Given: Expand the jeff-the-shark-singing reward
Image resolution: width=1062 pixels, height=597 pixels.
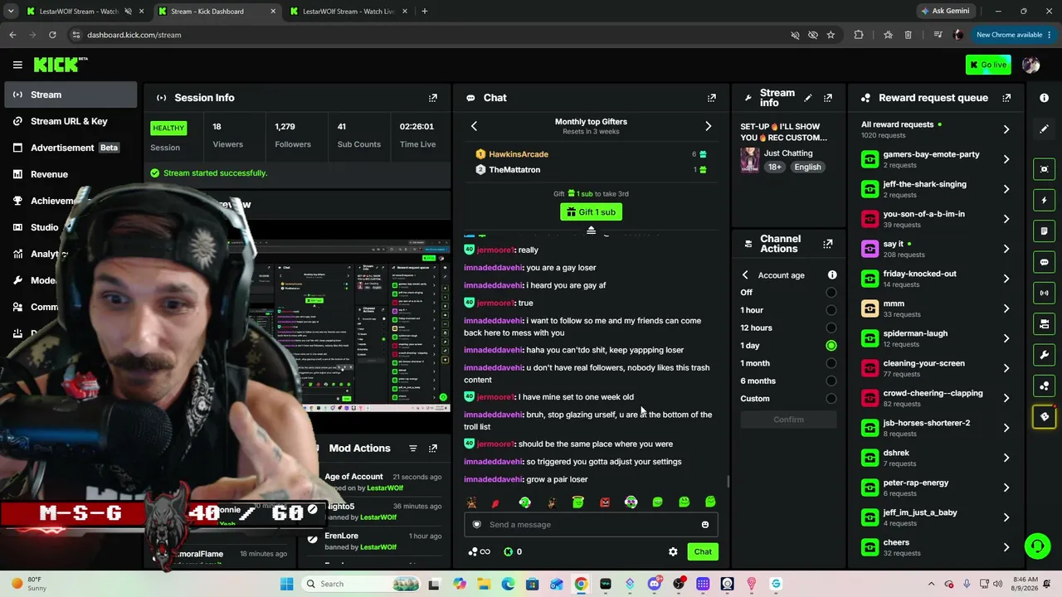Looking at the screenshot, I should 1006,189.
